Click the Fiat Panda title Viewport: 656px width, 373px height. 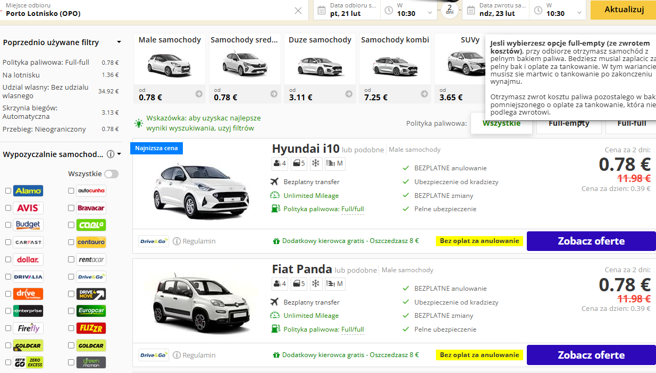click(302, 269)
